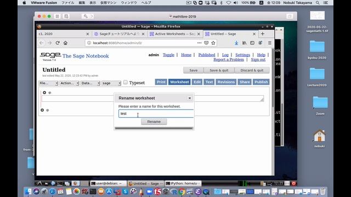
Task: Open the page actions three-dots menu
Action: (x=199, y=43)
